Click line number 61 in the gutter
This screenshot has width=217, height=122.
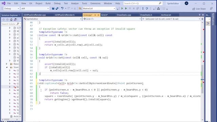pyautogui.click(x=31, y=70)
